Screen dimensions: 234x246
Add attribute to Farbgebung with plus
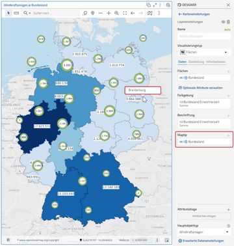[x=228, y=96]
